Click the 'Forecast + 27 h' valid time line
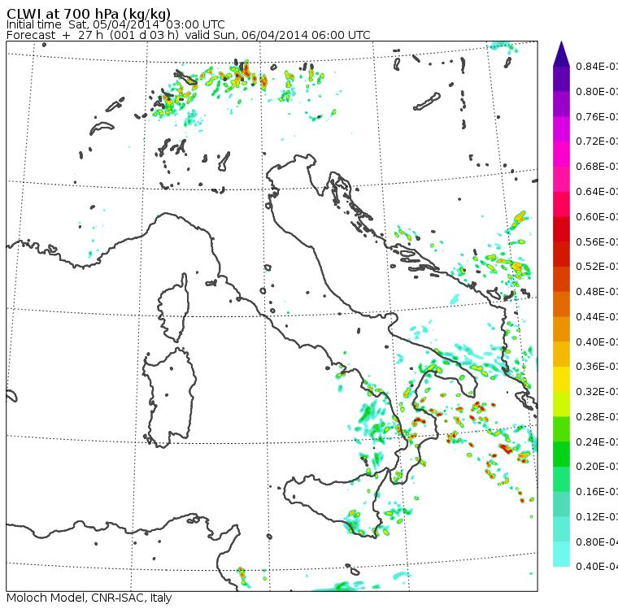Image resolution: width=618 pixels, height=609 pixels. (x=189, y=36)
